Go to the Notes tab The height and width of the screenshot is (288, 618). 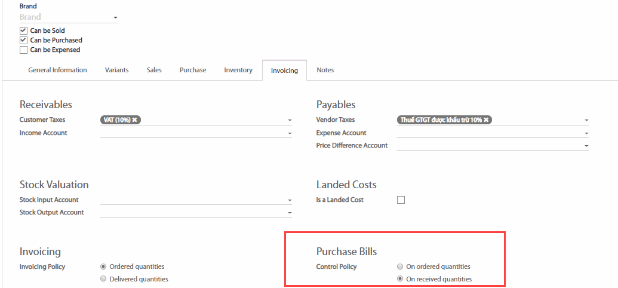point(325,70)
